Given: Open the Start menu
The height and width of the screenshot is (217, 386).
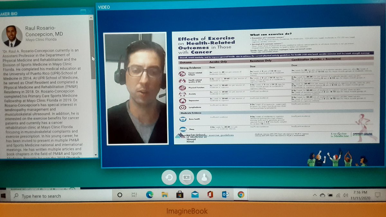Looking at the screenshot, I should (3, 195).
